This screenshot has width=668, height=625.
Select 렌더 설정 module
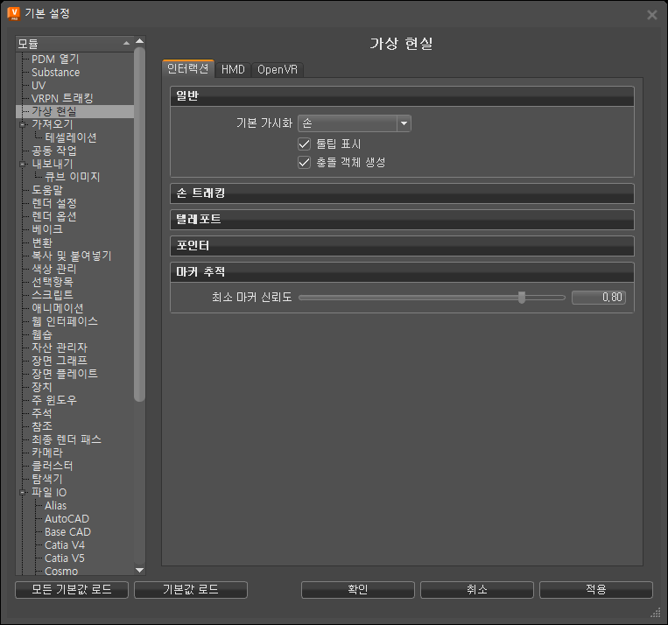(x=54, y=204)
